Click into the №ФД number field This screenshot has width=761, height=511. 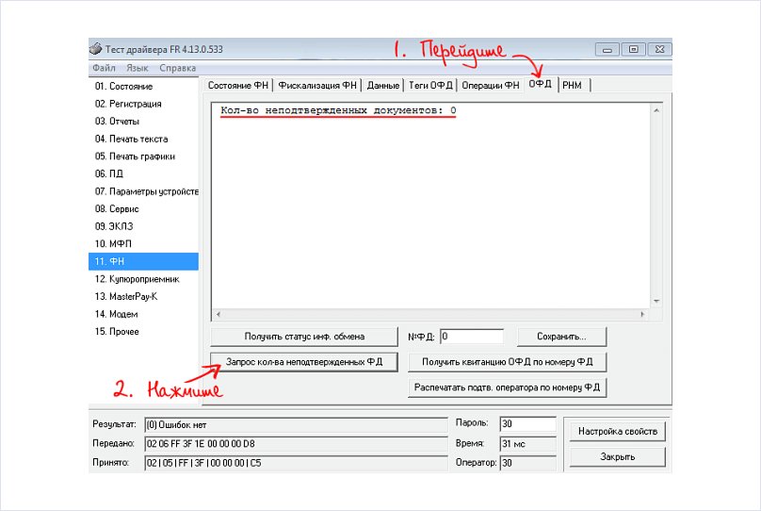tap(472, 336)
